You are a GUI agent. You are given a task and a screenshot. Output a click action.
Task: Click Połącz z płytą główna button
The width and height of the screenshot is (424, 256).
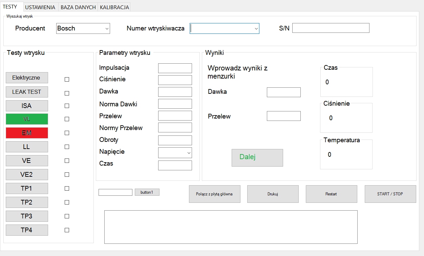coord(214,194)
